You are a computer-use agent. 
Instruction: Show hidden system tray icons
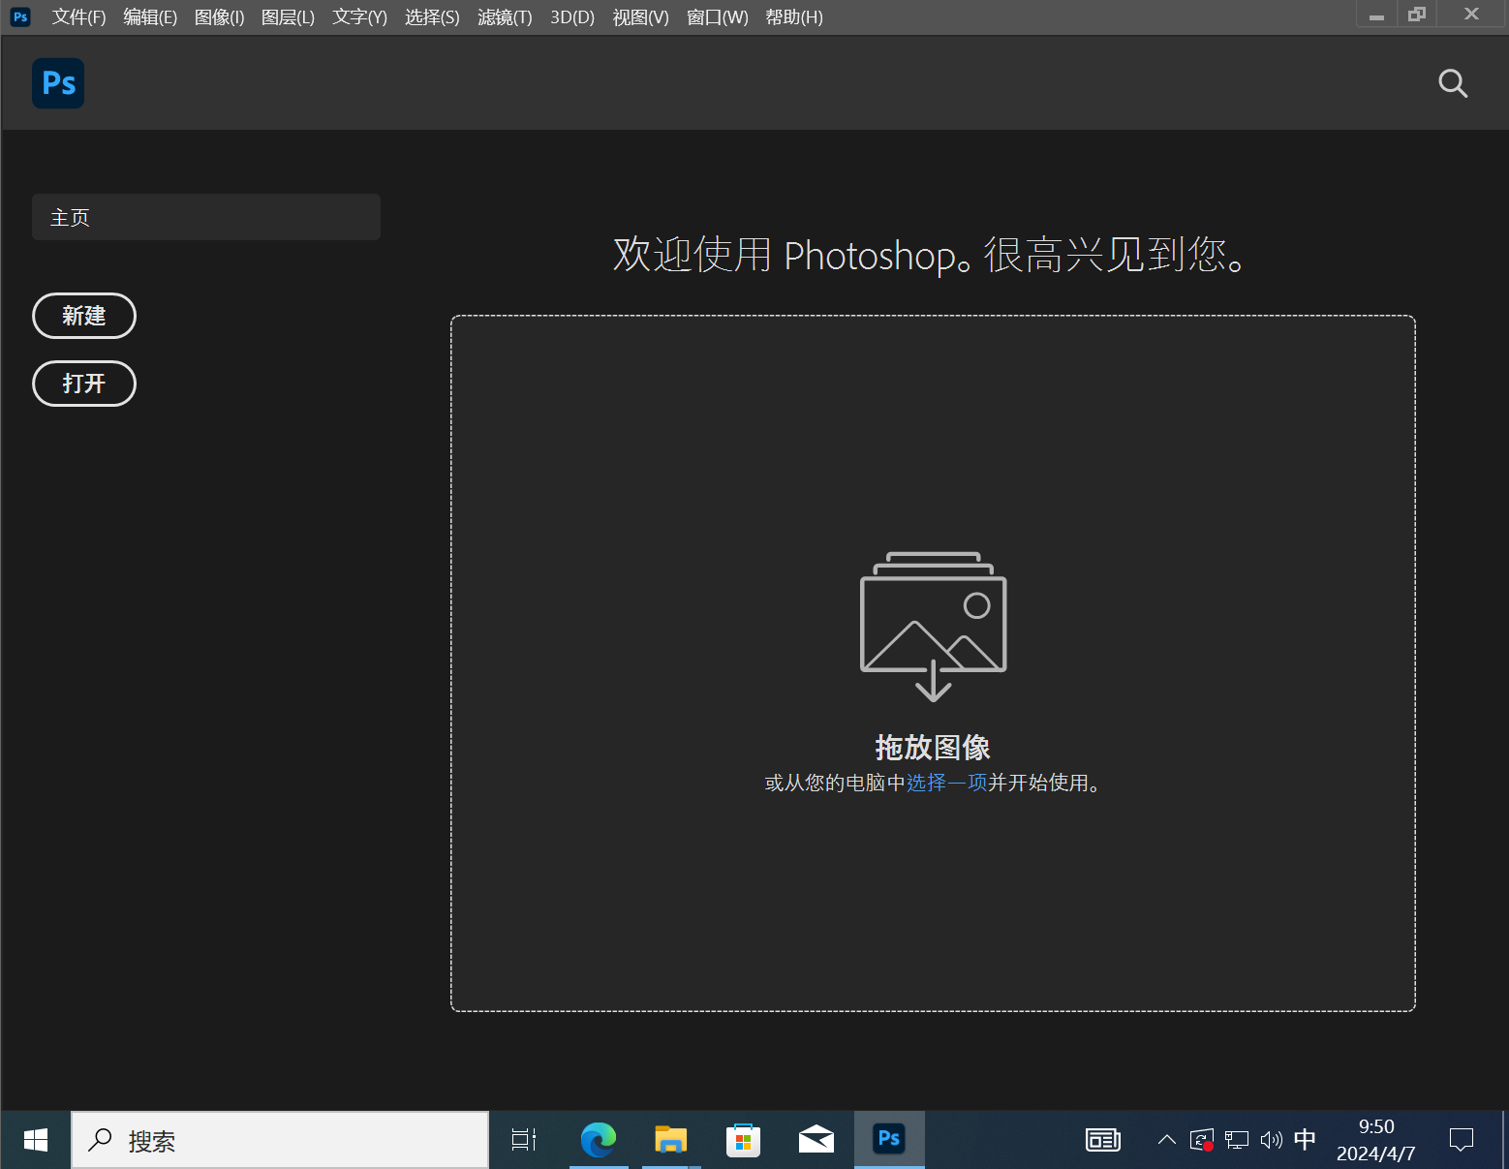point(1167,1140)
